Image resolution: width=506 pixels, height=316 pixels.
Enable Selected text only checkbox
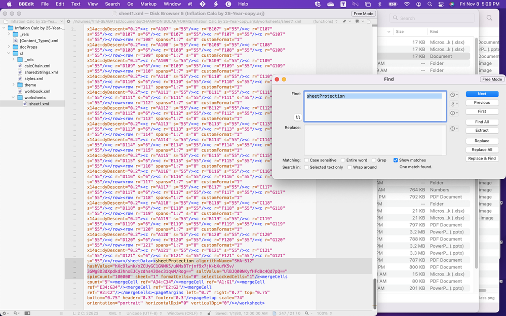(306, 167)
